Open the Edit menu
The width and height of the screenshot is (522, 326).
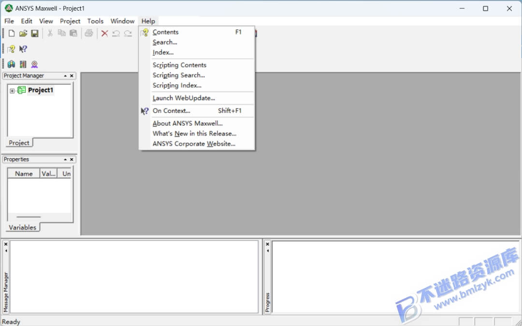[x=27, y=21]
